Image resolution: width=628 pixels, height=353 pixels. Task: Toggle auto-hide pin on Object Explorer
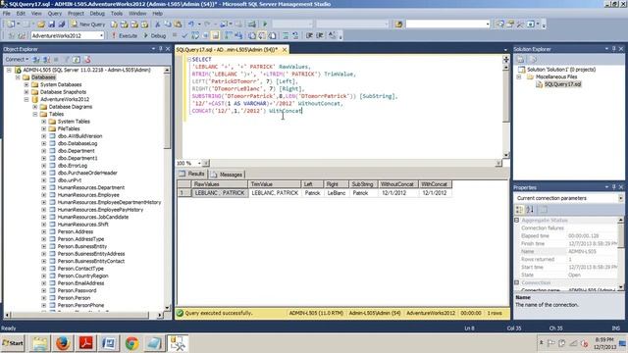(x=161, y=49)
